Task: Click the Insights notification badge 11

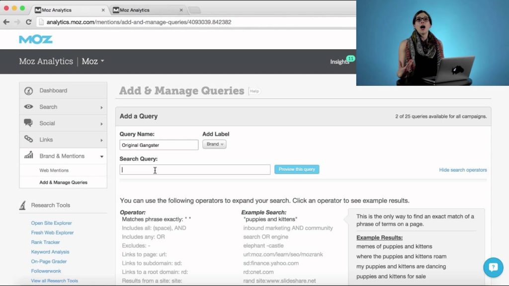Action: coord(350,59)
